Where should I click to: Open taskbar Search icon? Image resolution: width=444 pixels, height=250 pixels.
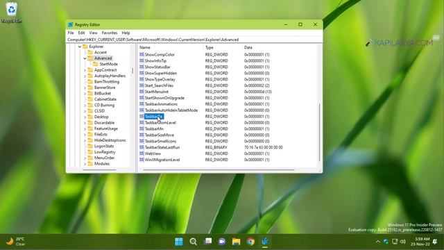(194, 242)
